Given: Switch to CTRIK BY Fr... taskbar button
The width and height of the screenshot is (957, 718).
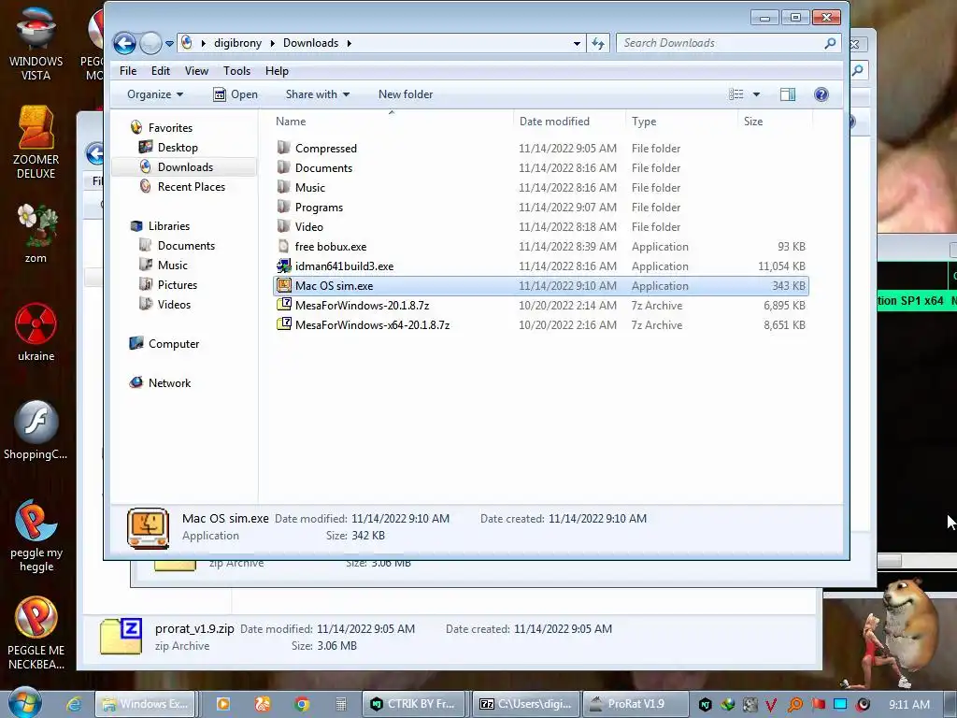Looking at the screenshot, I should 414,704.
